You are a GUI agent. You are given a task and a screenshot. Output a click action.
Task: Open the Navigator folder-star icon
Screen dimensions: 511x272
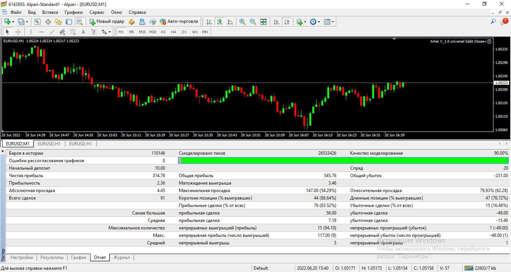pyautogui.click(x=58, y=22)
